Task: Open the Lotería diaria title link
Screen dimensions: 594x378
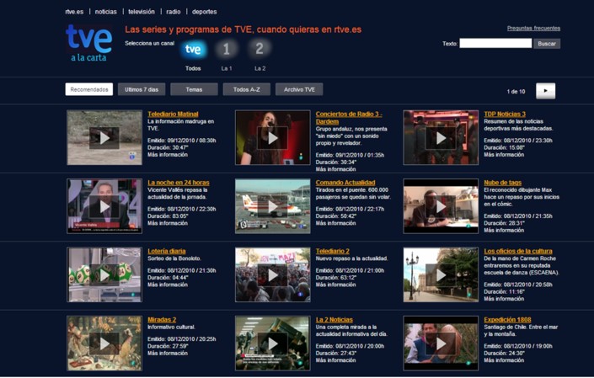Action: [166, 251]
